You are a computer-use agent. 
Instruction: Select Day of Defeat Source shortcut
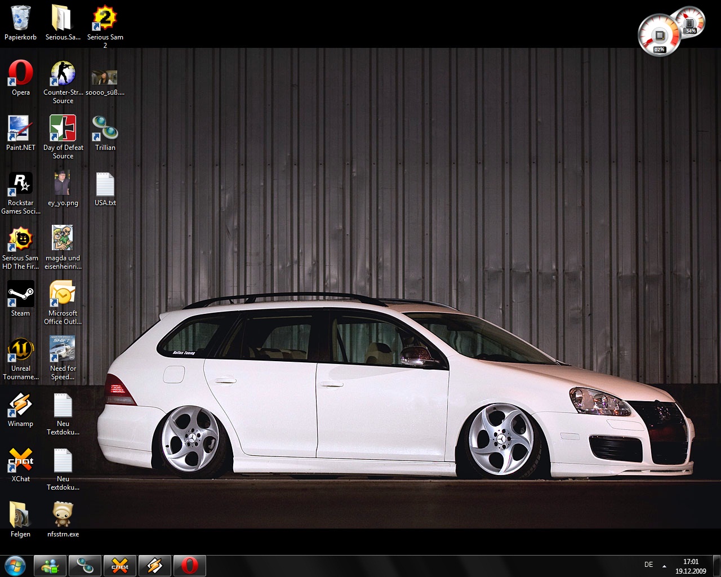click(63, 129)
